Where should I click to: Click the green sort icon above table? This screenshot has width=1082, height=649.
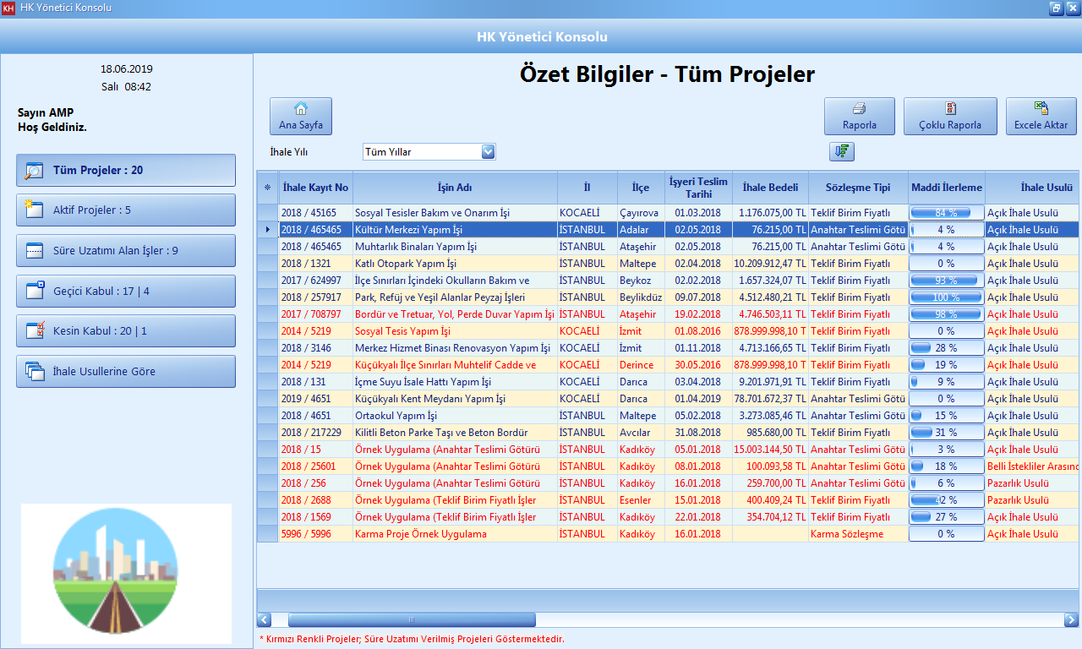pos(842,151)
